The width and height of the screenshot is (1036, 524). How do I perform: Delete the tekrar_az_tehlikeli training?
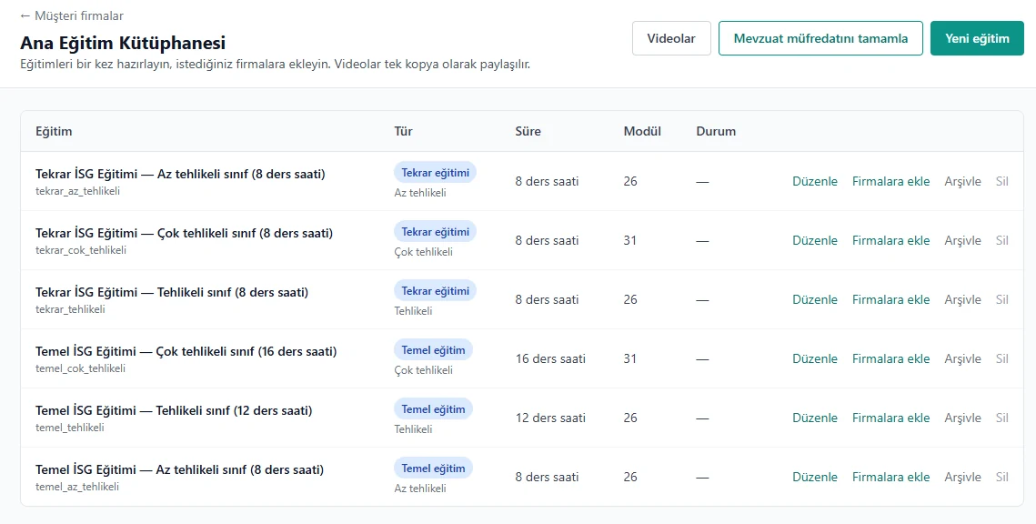(1001, 181)
